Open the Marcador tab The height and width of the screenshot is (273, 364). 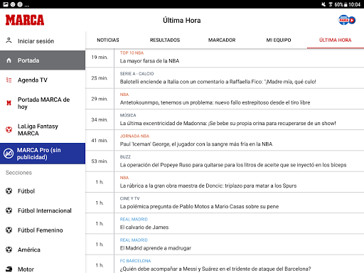click(222, 40)
